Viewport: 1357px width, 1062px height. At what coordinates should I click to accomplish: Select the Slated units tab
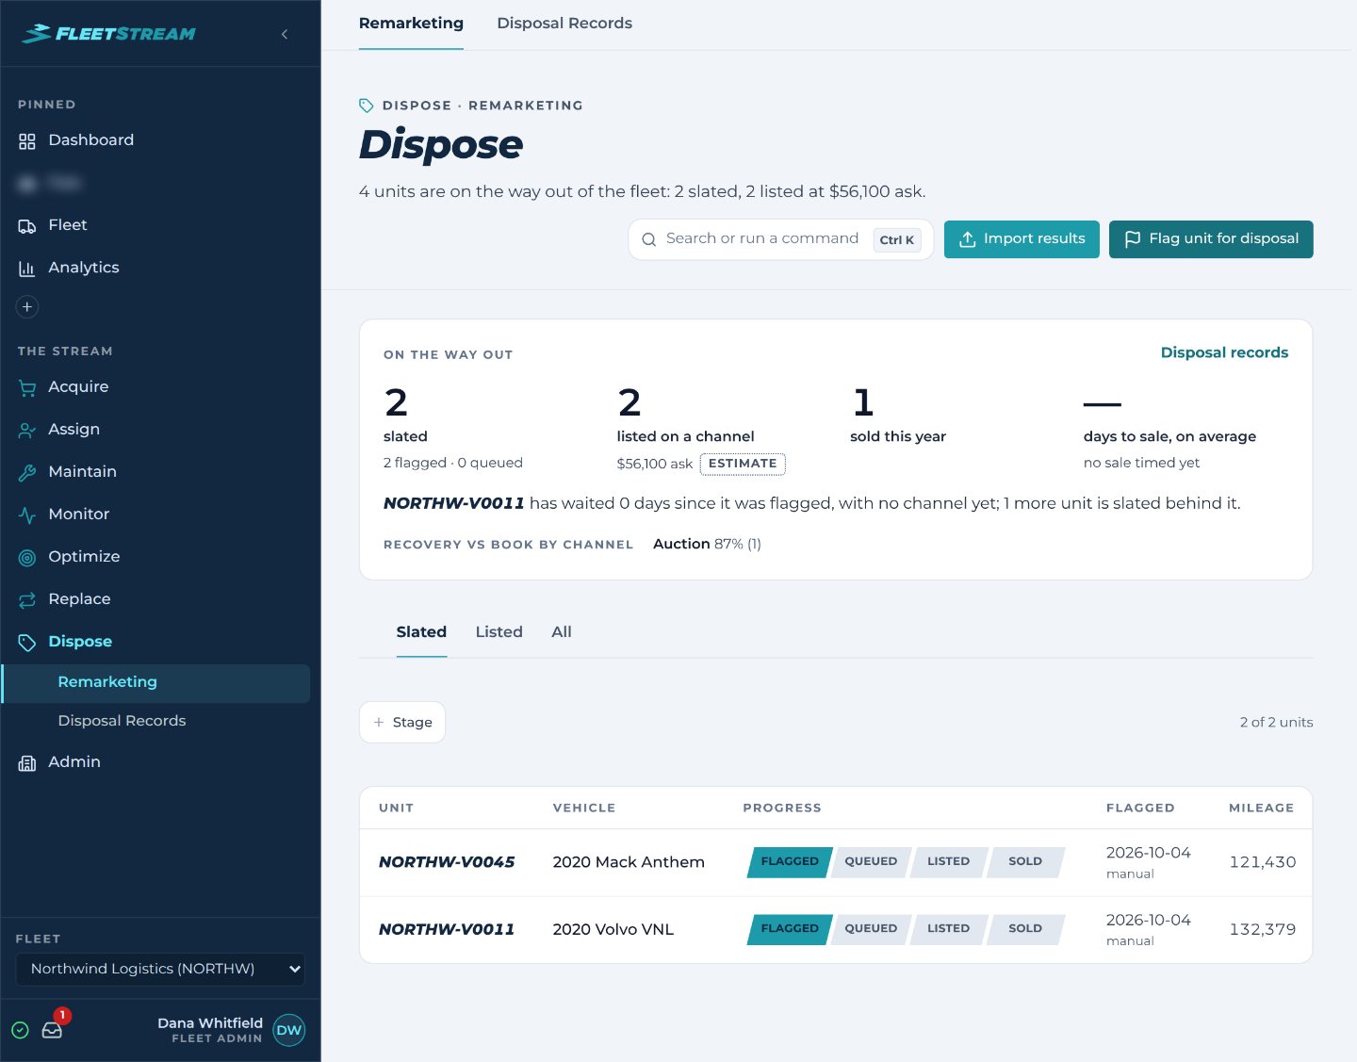pyautogui.click(x=421, y=632)
